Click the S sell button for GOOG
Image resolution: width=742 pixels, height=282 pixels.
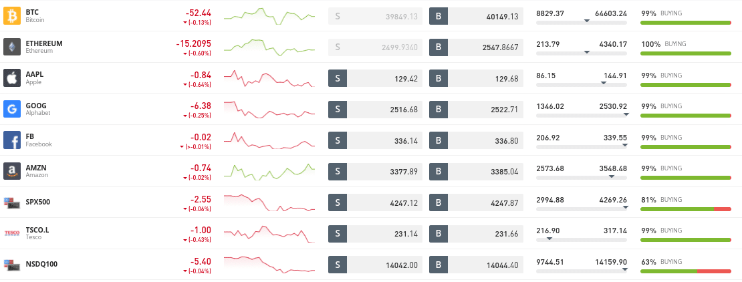338,110
